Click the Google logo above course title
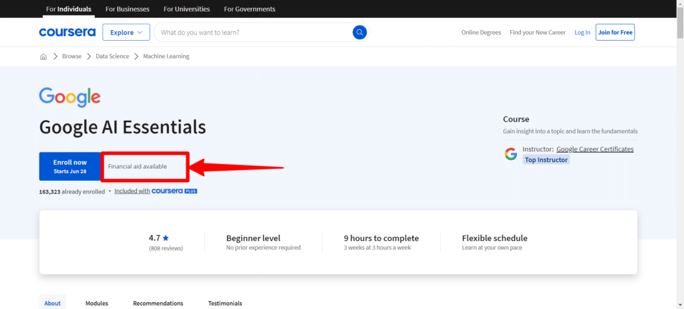This screenshot has height=309, width=684. pos(69,97)
